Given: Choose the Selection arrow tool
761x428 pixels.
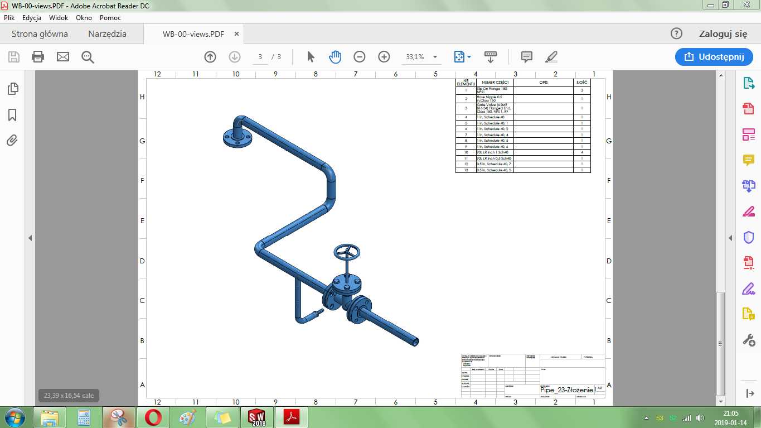Looking at the screenshot, I should [x=311, y=56].
